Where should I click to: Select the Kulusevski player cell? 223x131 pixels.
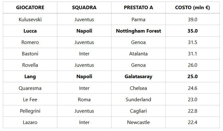tap(30, 20)
